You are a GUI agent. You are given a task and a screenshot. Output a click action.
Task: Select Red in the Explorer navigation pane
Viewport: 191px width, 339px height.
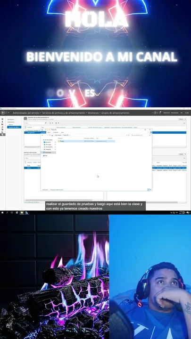pyautogui.click(x=46, y=155)
